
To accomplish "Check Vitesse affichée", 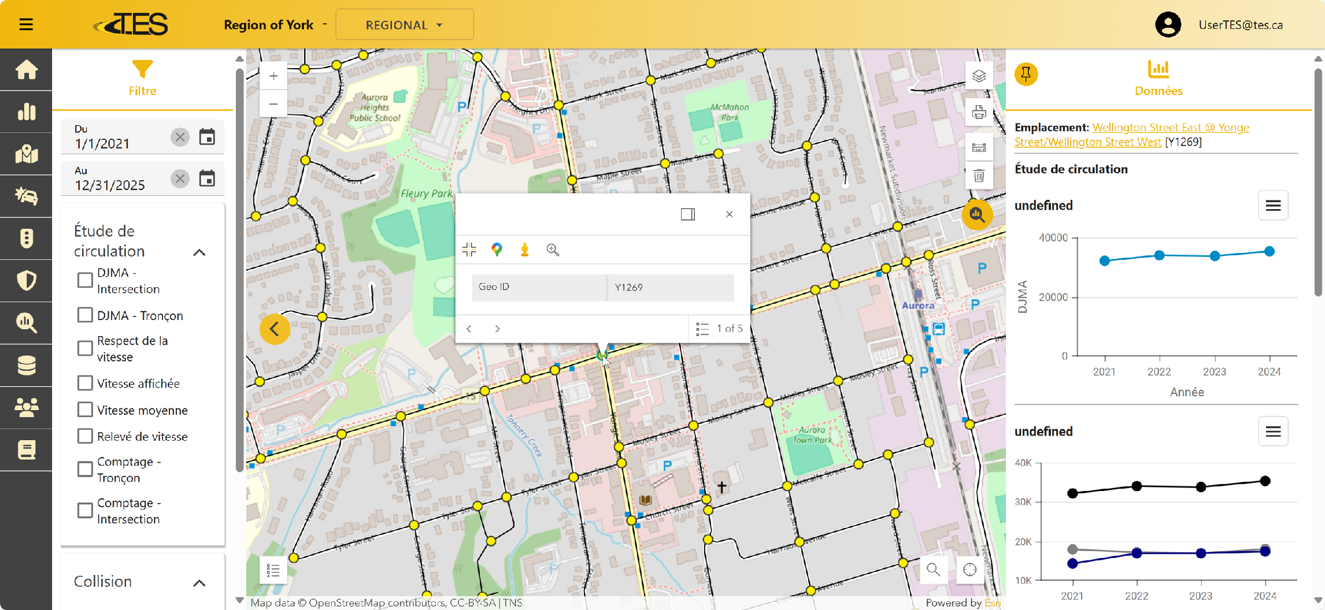I will click(85, 383).
